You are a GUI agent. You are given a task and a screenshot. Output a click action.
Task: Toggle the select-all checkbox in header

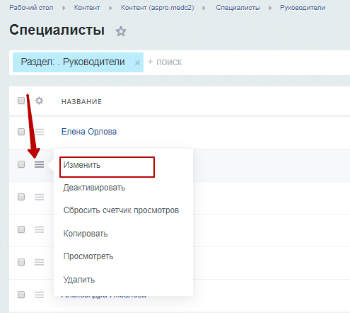pos(21,101)
